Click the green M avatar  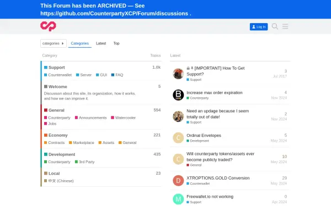(x=178, y=199)
